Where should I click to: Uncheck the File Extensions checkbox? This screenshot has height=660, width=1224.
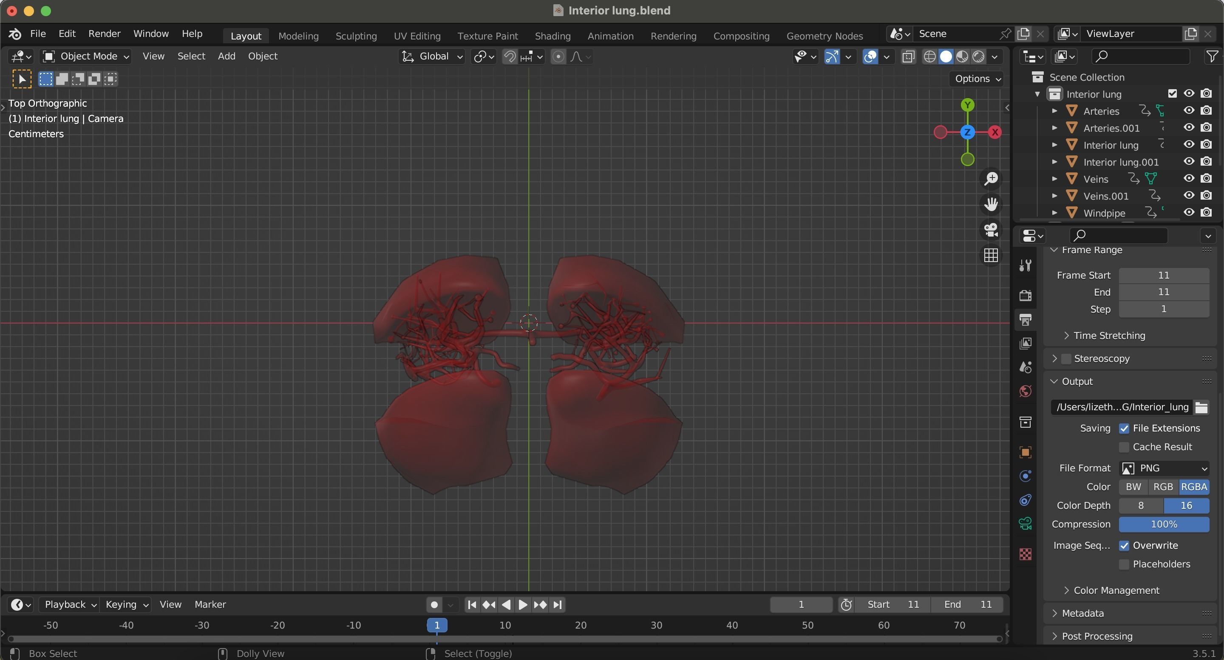(1124, 428)
